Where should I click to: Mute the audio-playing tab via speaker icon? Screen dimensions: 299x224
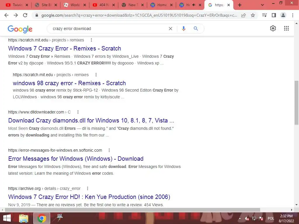click(194, 5)
